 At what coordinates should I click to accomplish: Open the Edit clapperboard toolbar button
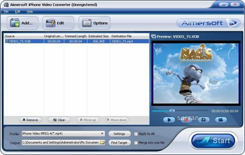pos(58,23)
